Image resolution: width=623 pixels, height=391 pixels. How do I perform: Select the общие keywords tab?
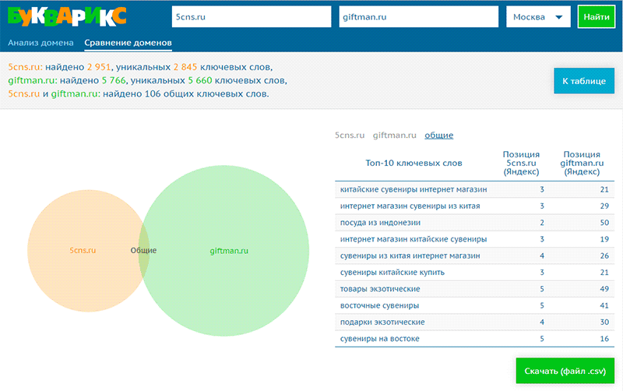[438, 135]
